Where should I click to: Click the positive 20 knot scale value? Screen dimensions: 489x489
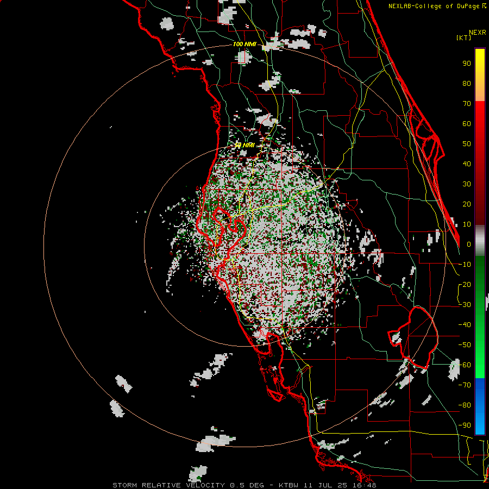point(467,204)
